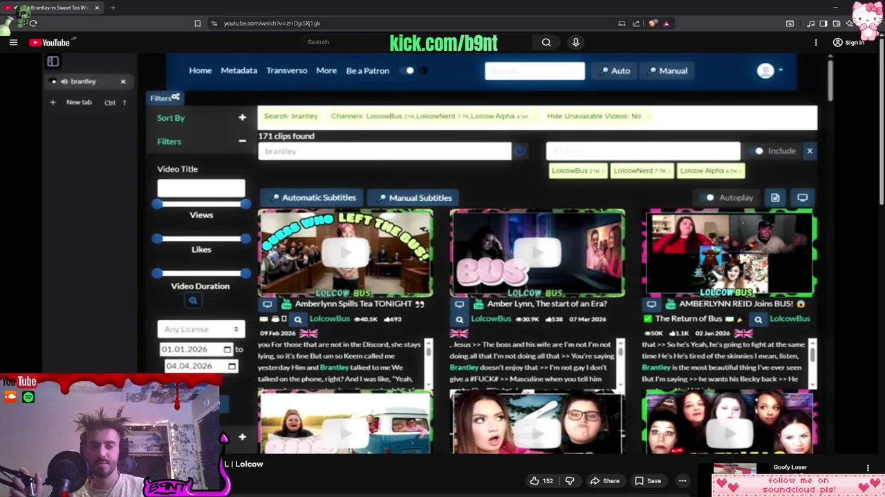Click the magnifier icon under Video Duration

193,300
